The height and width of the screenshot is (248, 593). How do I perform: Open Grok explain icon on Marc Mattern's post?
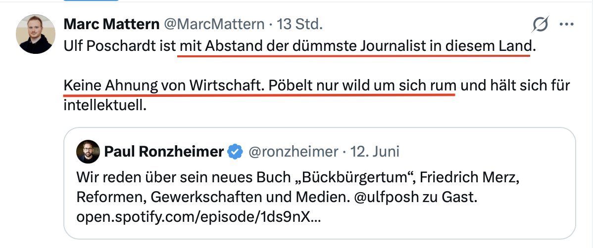(540, 25)
